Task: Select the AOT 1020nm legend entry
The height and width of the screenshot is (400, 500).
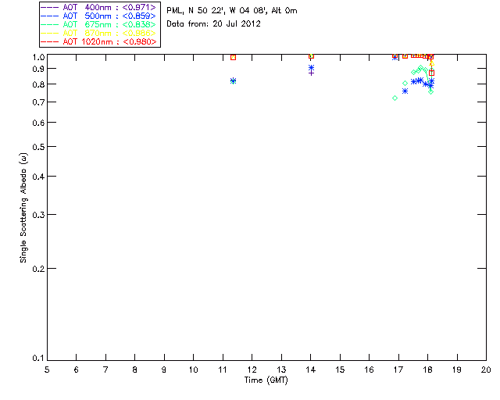Action: (x=98, y=41)
